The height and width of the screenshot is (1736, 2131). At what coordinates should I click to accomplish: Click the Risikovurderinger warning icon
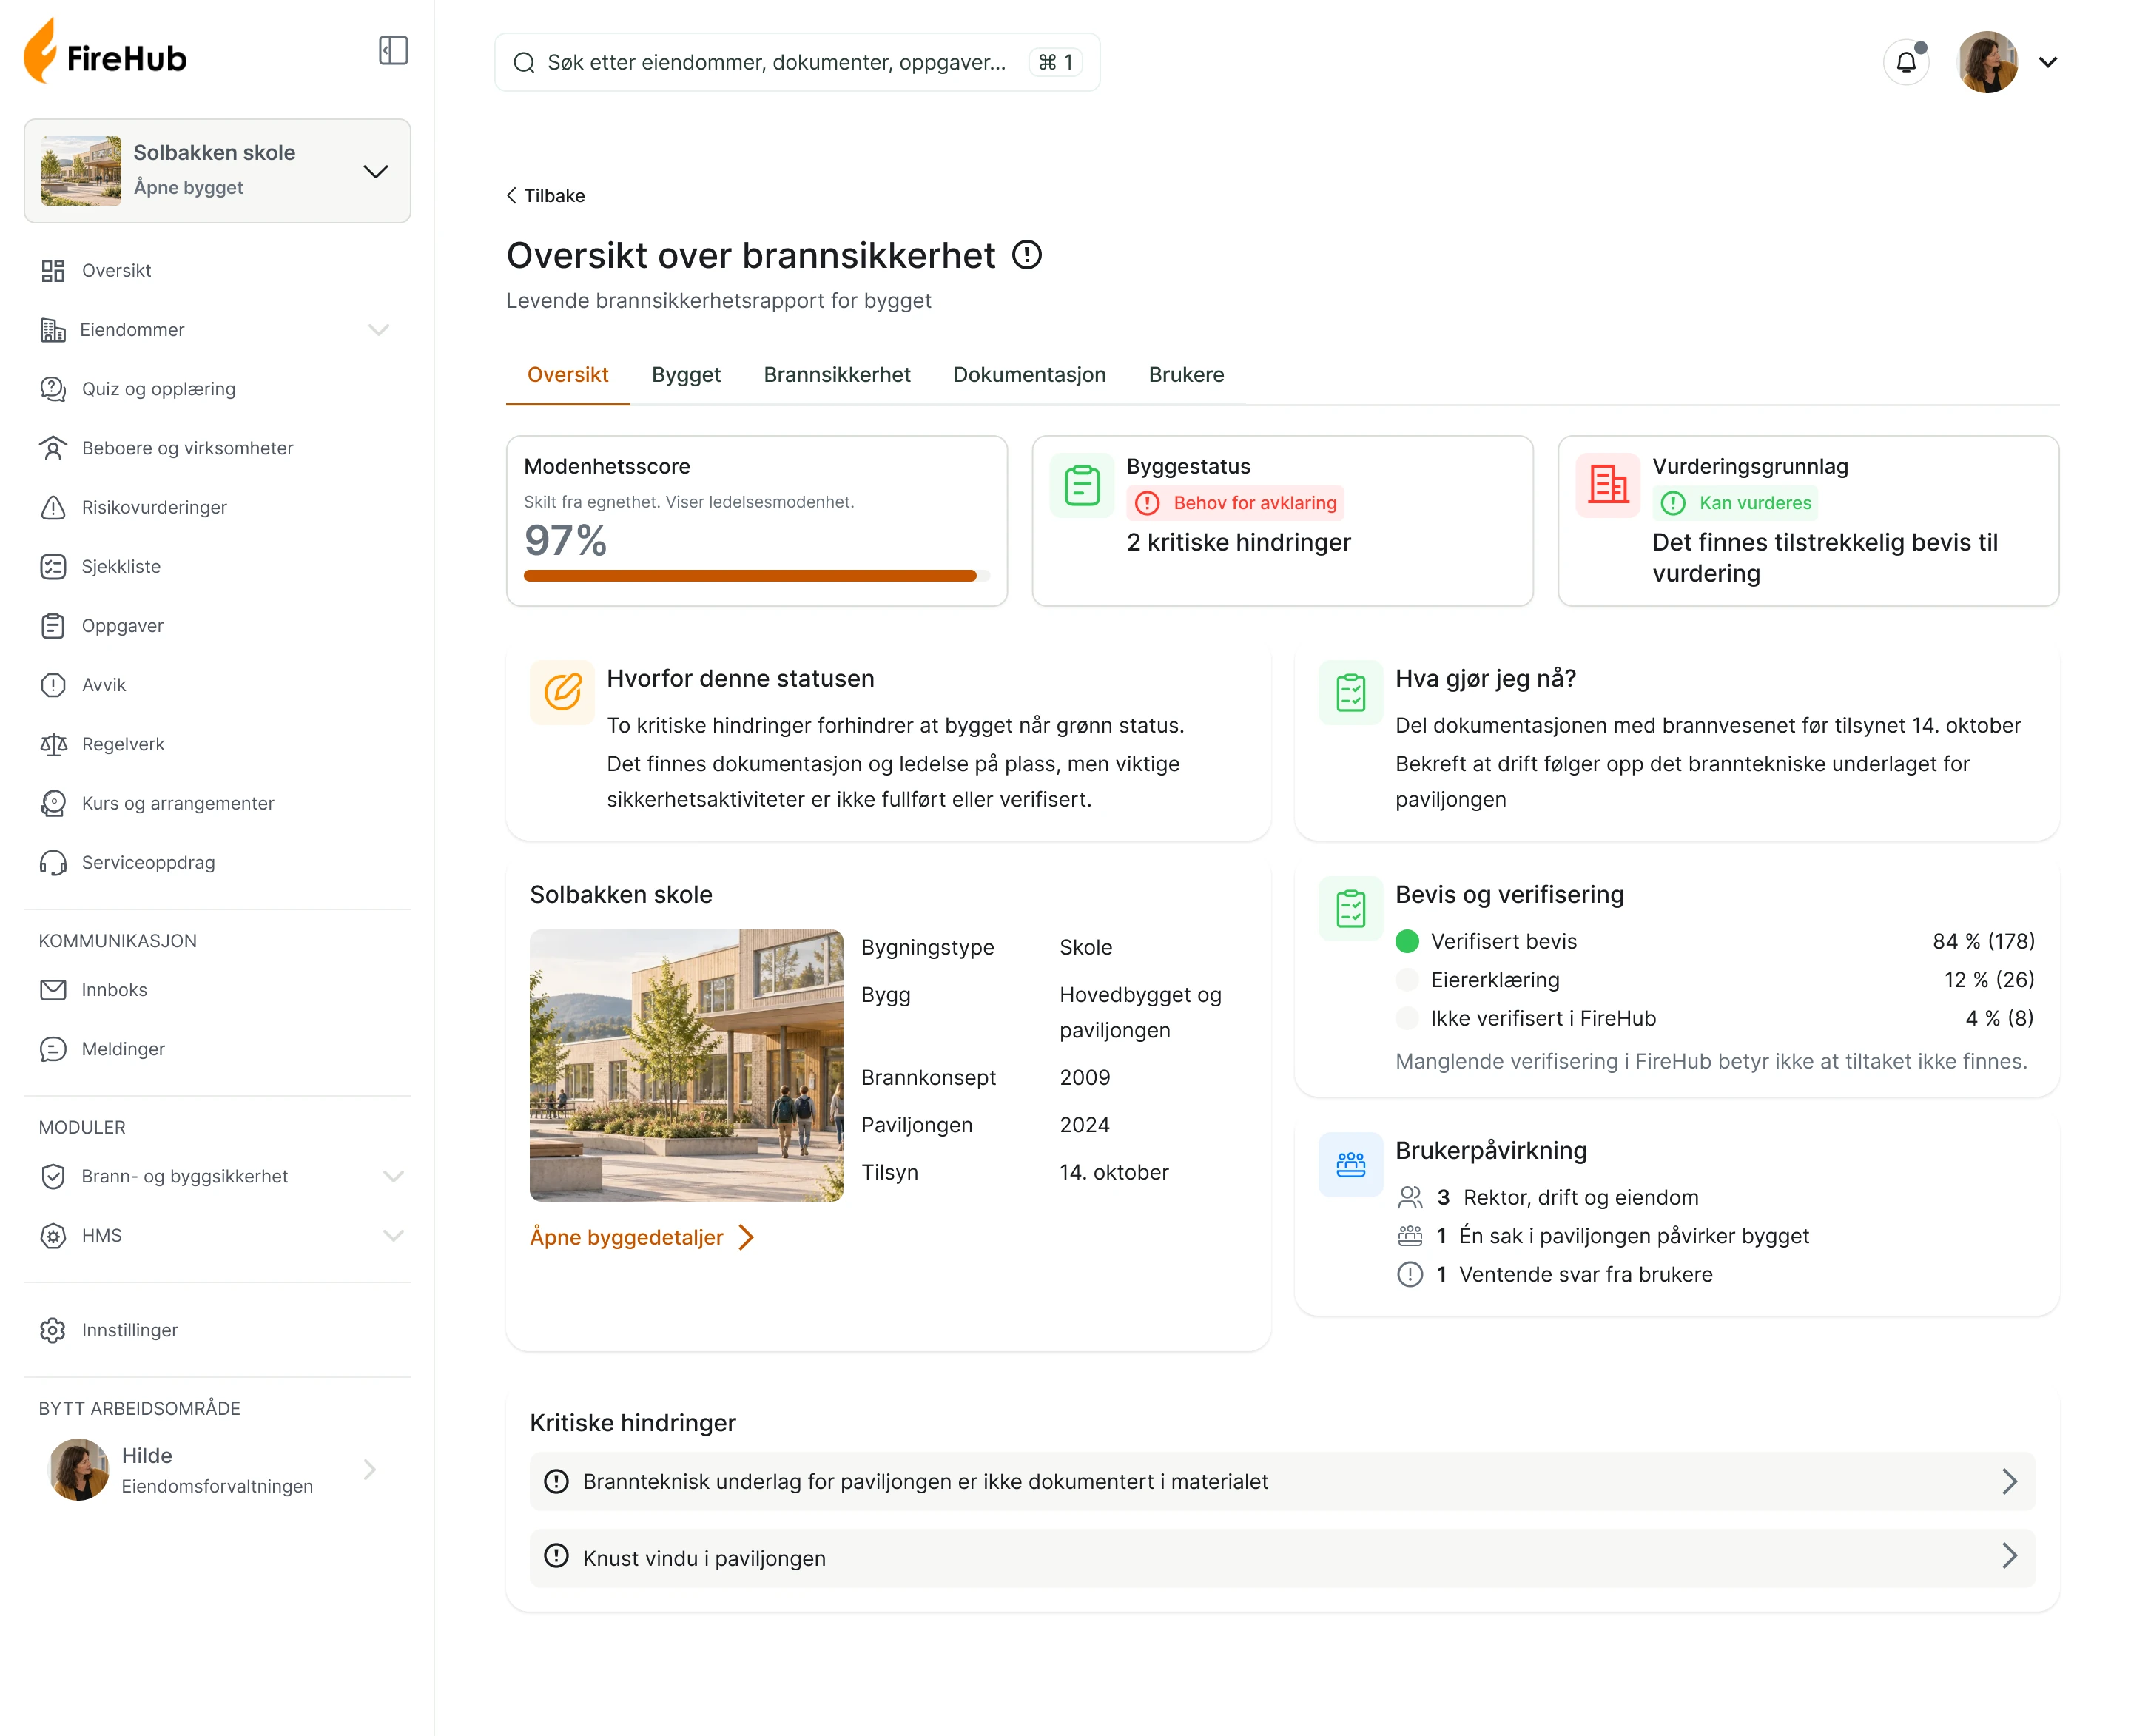coord(52,507)
